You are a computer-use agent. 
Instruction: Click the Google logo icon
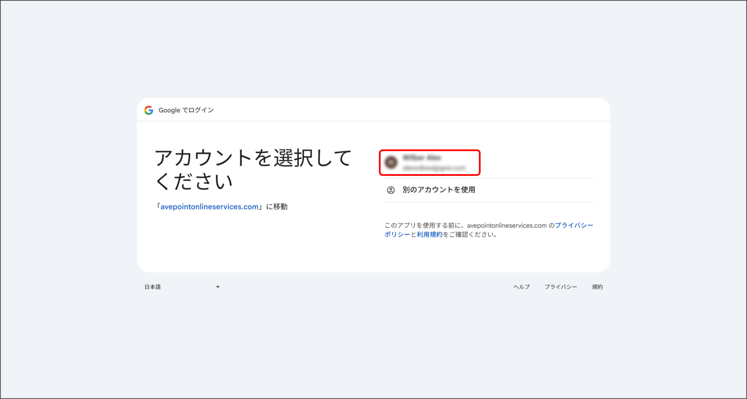(x=149, y=110)
